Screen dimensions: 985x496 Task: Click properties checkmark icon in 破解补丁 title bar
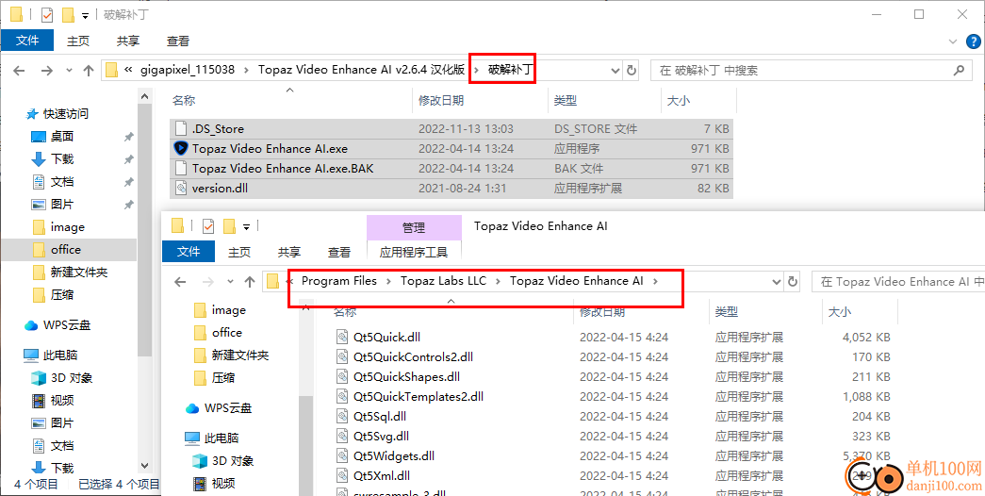46,14
